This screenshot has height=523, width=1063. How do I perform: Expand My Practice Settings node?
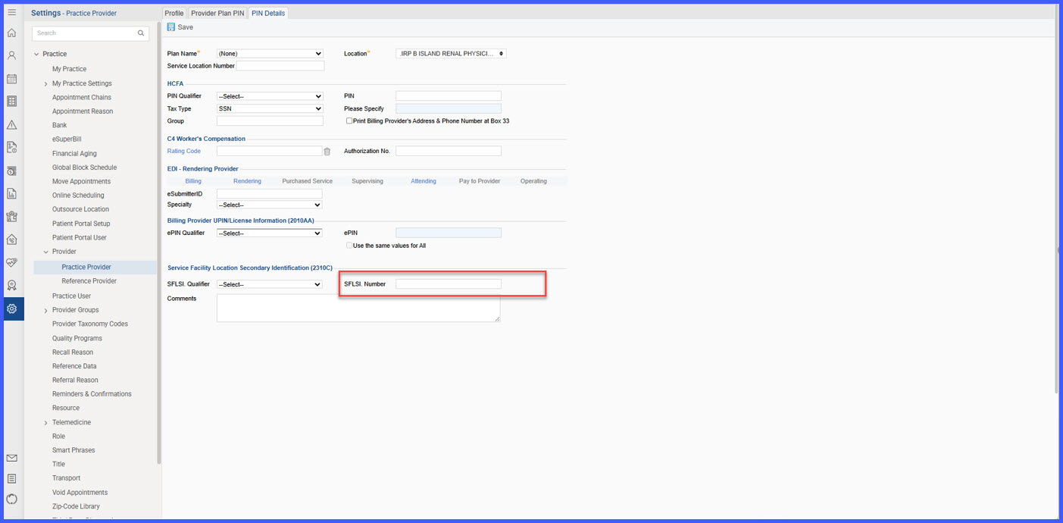tap(45, 83)
